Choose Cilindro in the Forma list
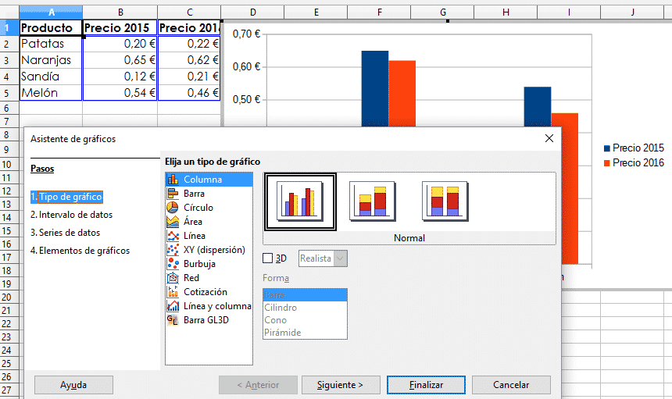 pos(305,308)
